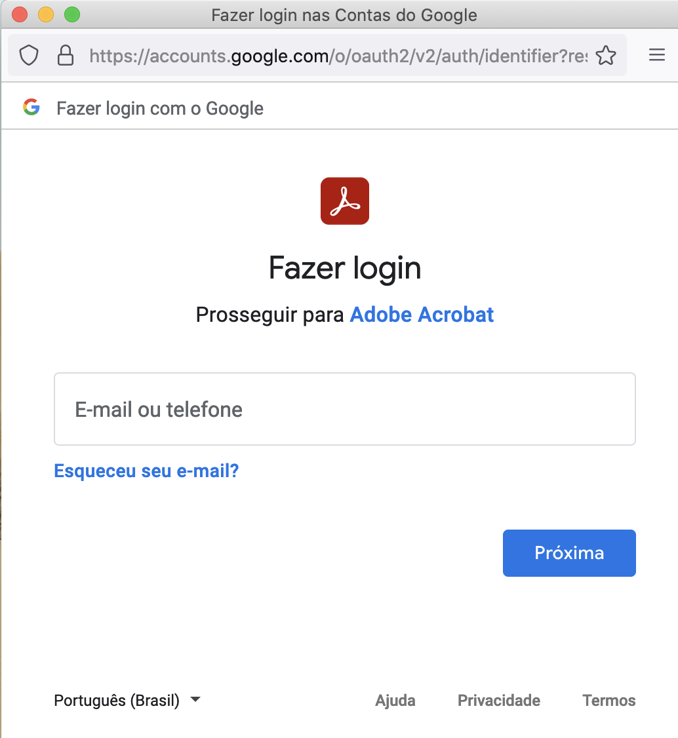The image size is (678, 738).
Task: Click the tracking protection shield icon
Action: 29,56
